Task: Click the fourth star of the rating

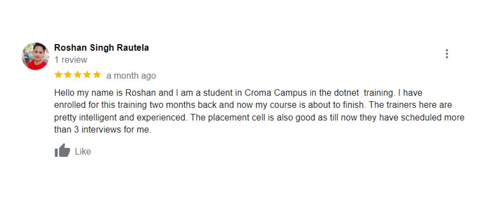Action: pyautogui.click(x=87, y=75)
